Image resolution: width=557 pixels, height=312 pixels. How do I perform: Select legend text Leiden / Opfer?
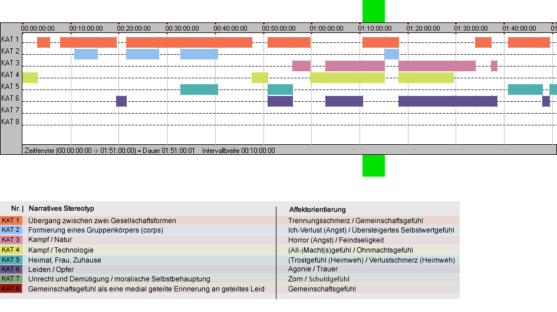[x=51, y=270]
